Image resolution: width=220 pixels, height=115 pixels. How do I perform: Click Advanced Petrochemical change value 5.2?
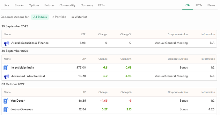coord(105,76)
